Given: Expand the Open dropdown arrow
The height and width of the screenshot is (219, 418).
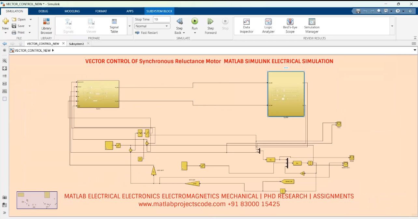Looking at the screenshot, I should pyautogui.click(x=31, y=20).
